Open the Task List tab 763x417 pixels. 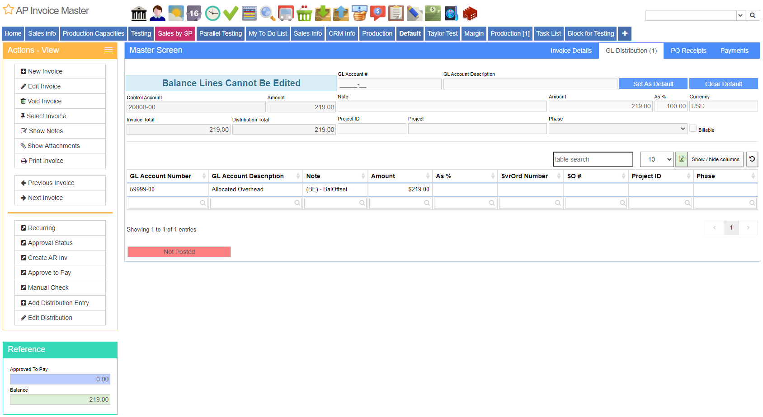tap(549, 33)
